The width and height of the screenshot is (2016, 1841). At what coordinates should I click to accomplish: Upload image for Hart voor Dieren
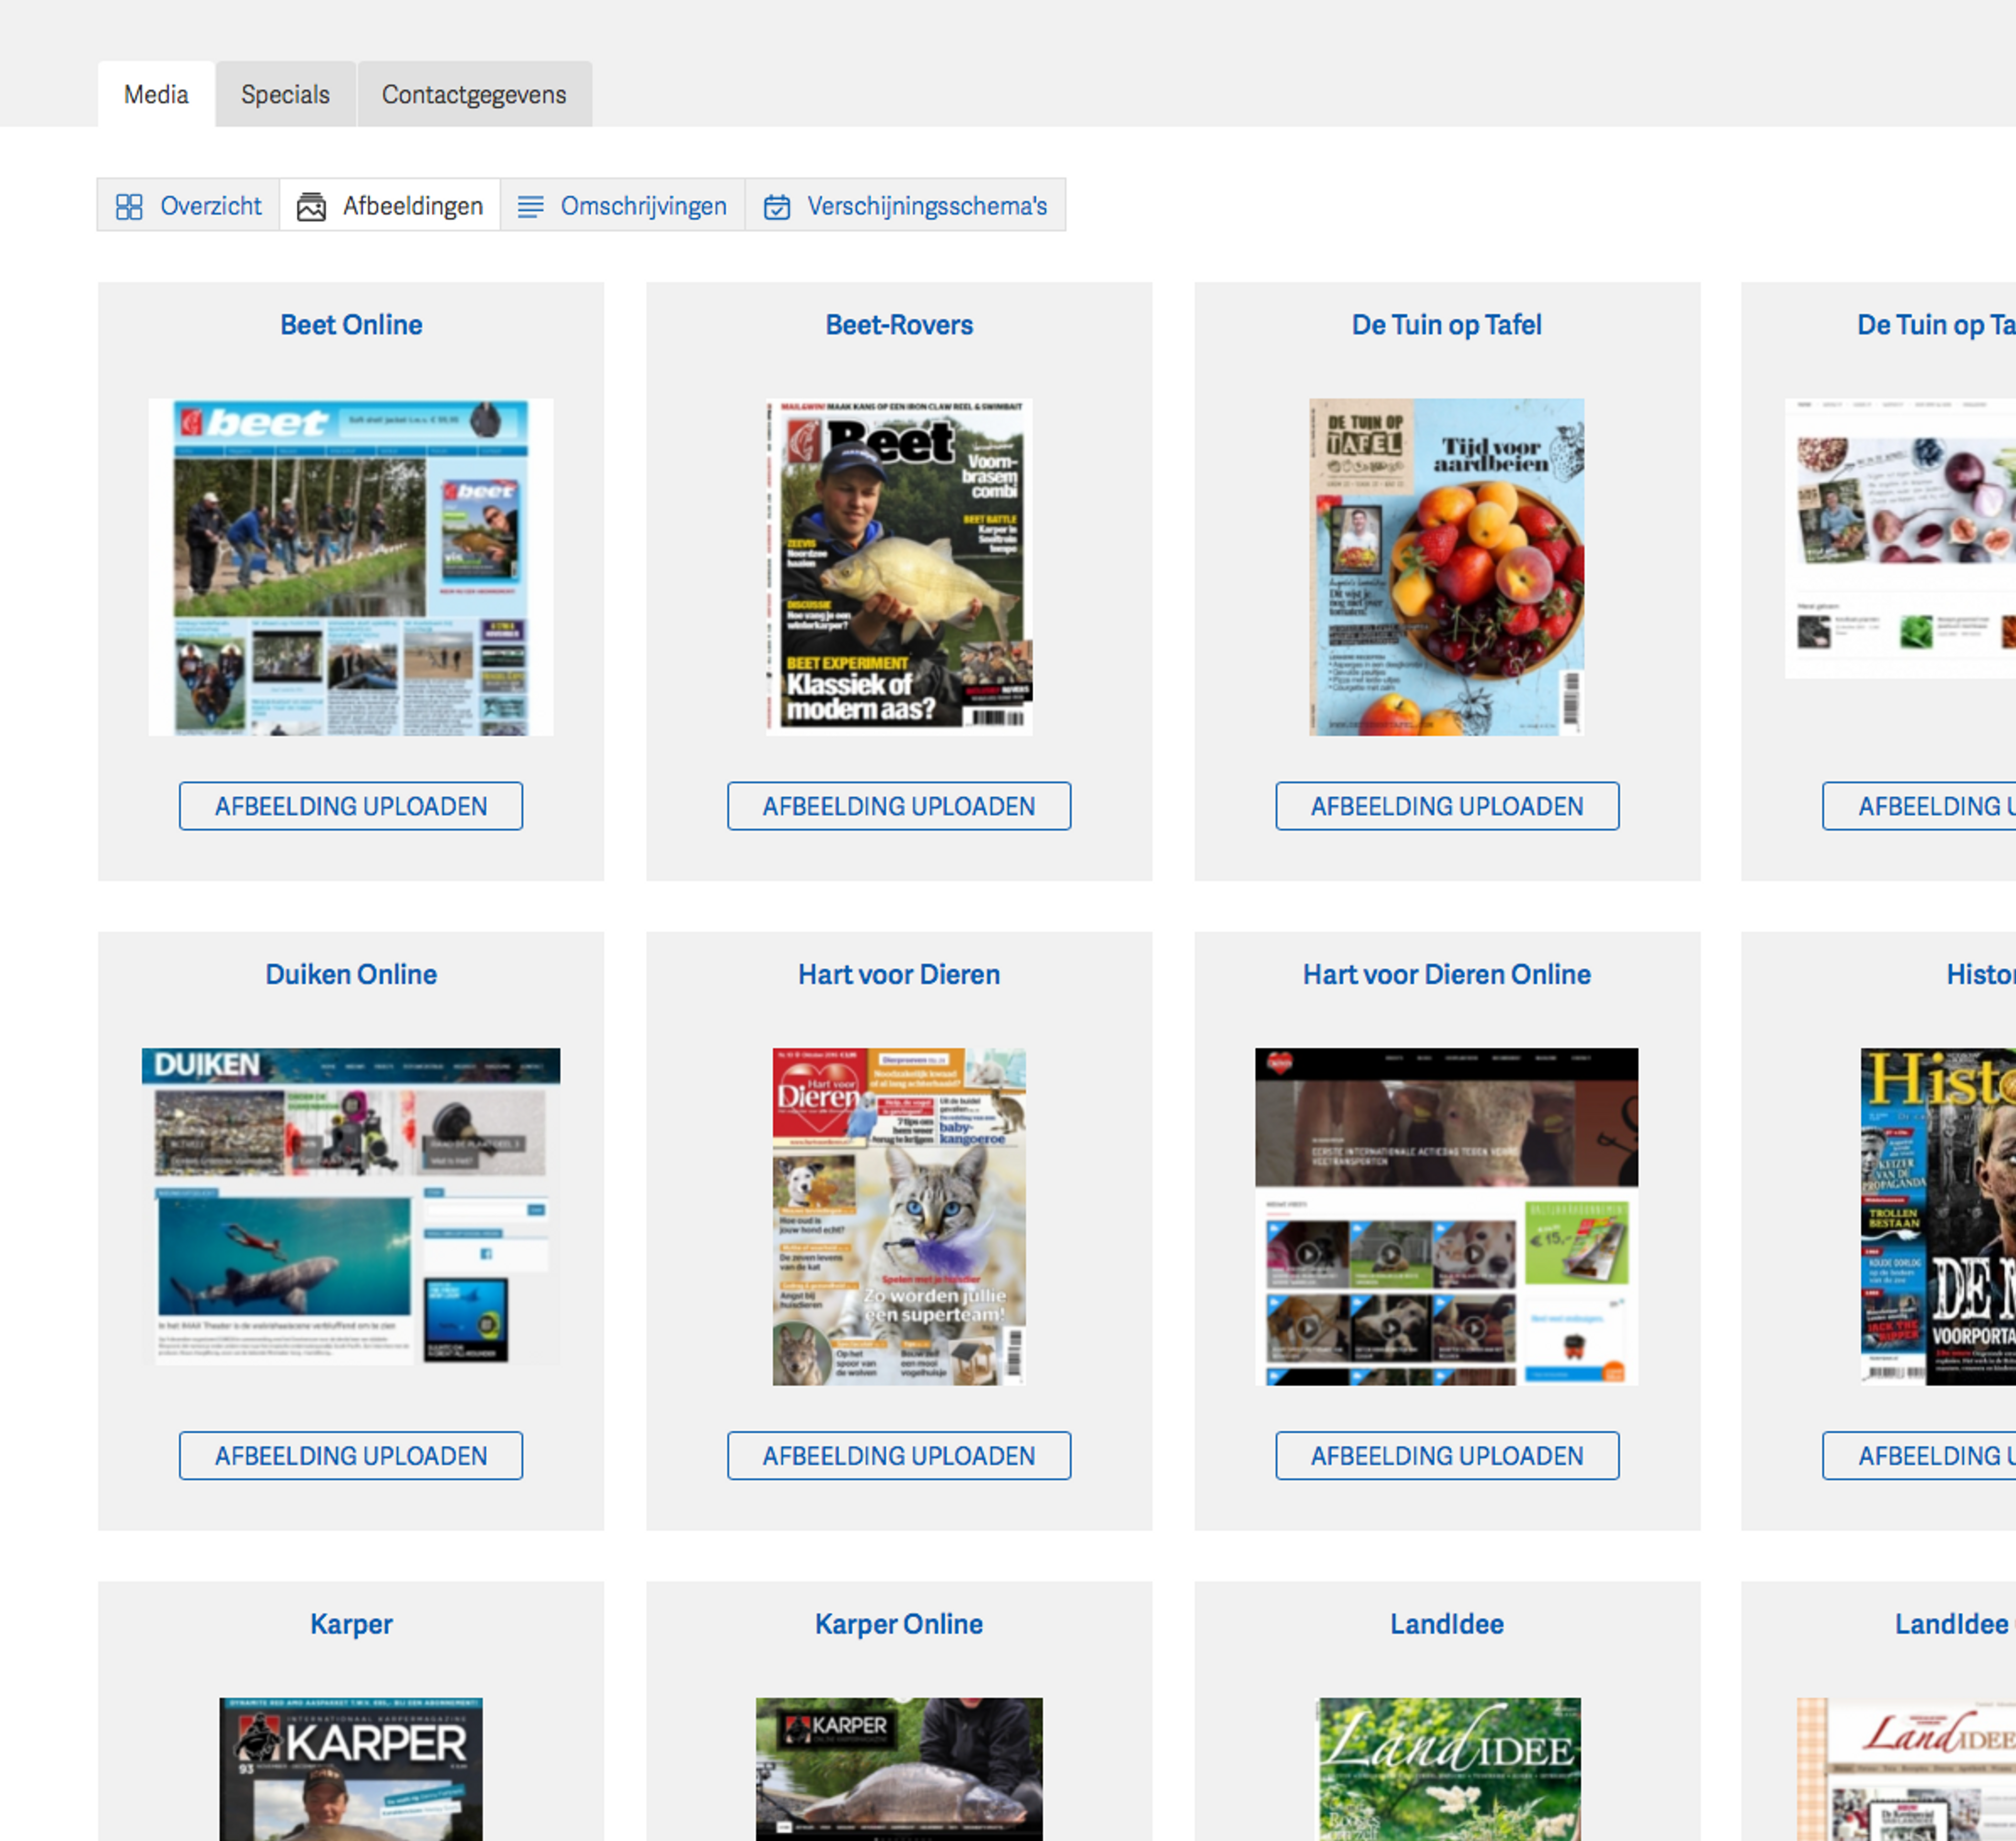pos(899,1456)
